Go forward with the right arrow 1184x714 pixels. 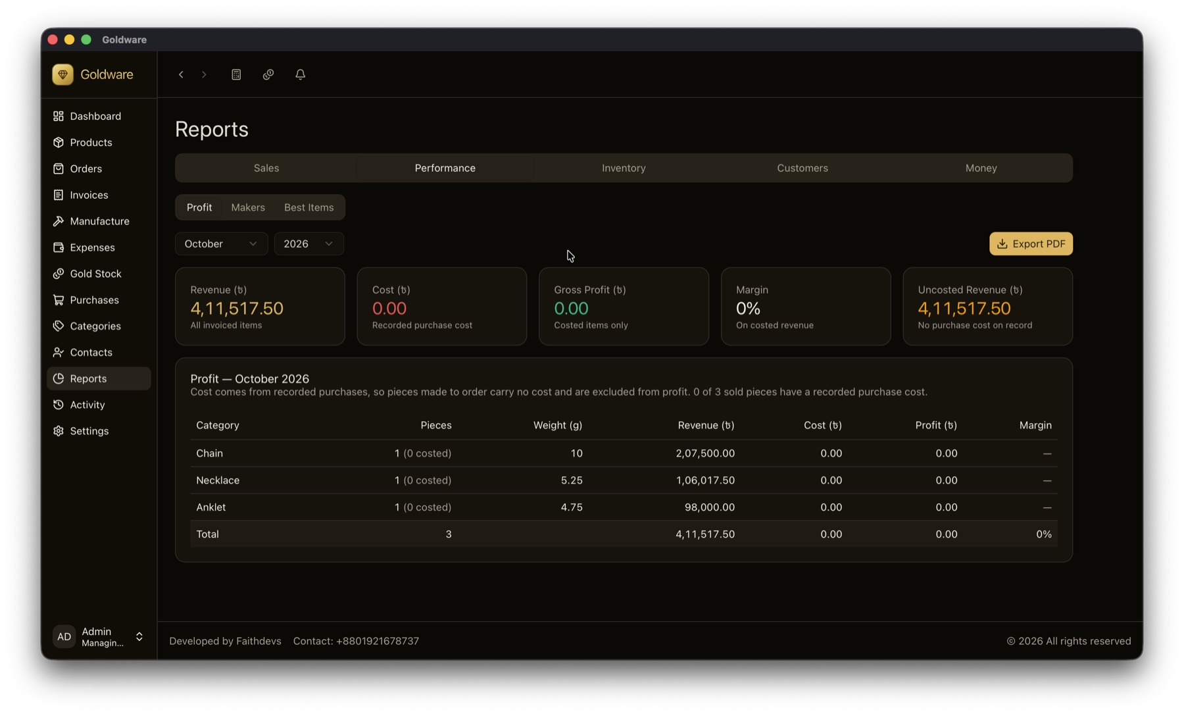point(204,74)
